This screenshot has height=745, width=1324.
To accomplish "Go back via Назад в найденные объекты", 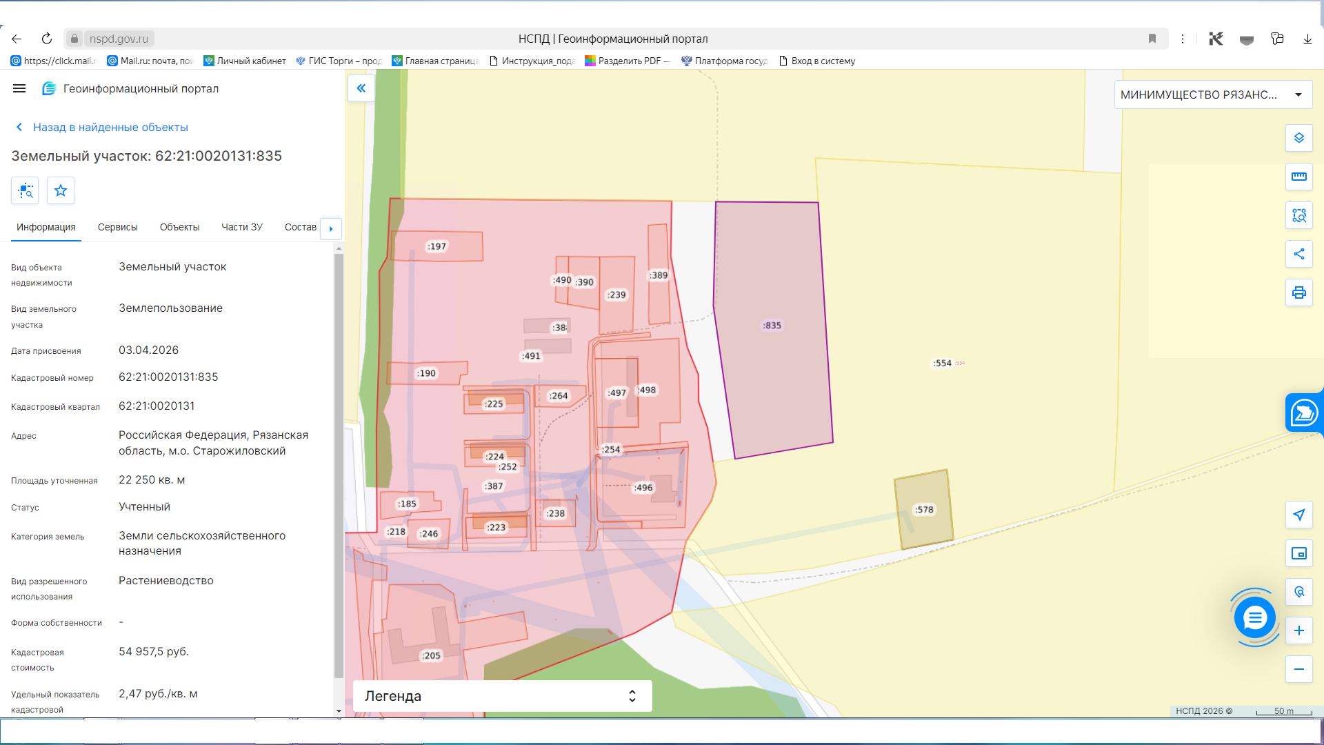I will pos(110,127).
